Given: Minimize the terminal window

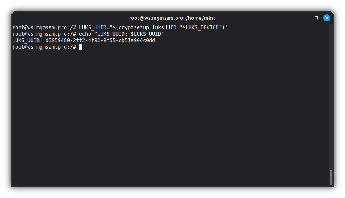Looking at the screenshot, I should click(x=305, y=18).
